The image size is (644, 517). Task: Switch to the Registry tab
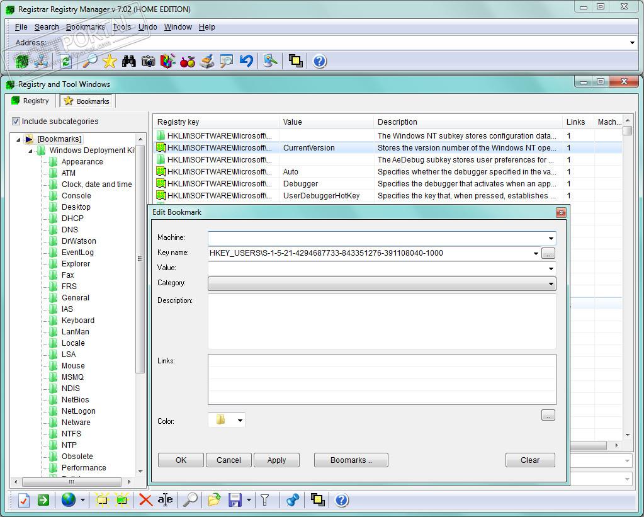pos(30,101)
